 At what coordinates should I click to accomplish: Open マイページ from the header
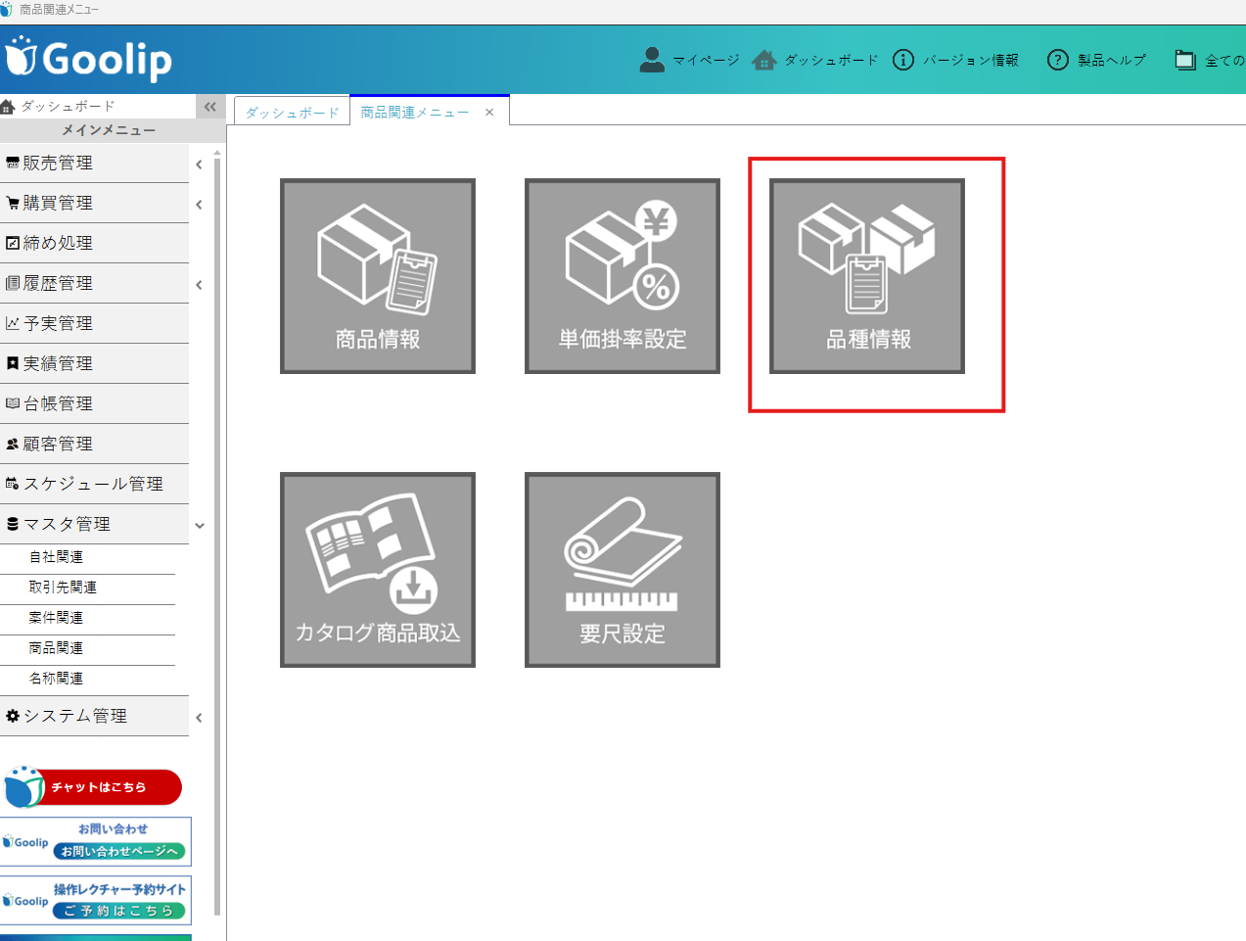tap(706, 60)
